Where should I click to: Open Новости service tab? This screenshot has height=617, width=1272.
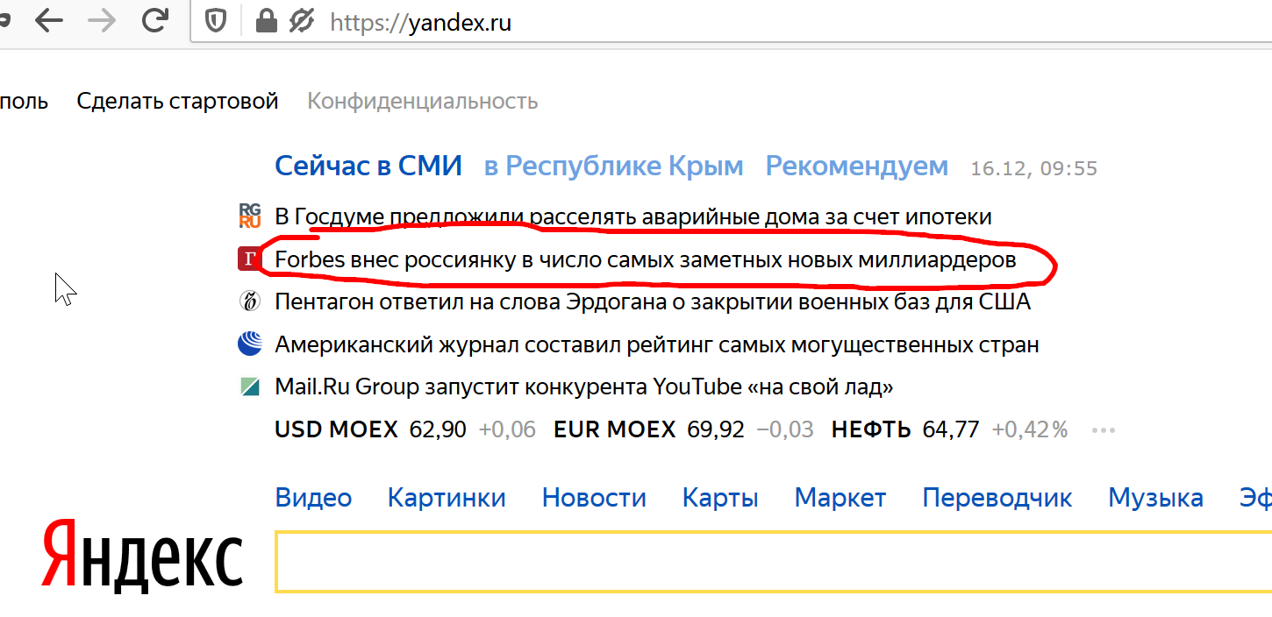[x=594, y=498]
